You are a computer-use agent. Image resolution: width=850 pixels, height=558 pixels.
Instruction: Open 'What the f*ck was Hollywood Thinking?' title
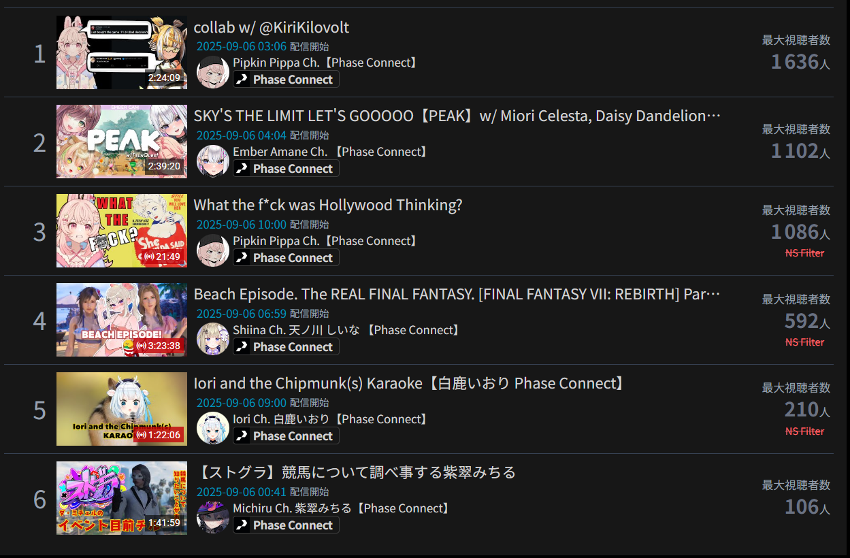328,206
